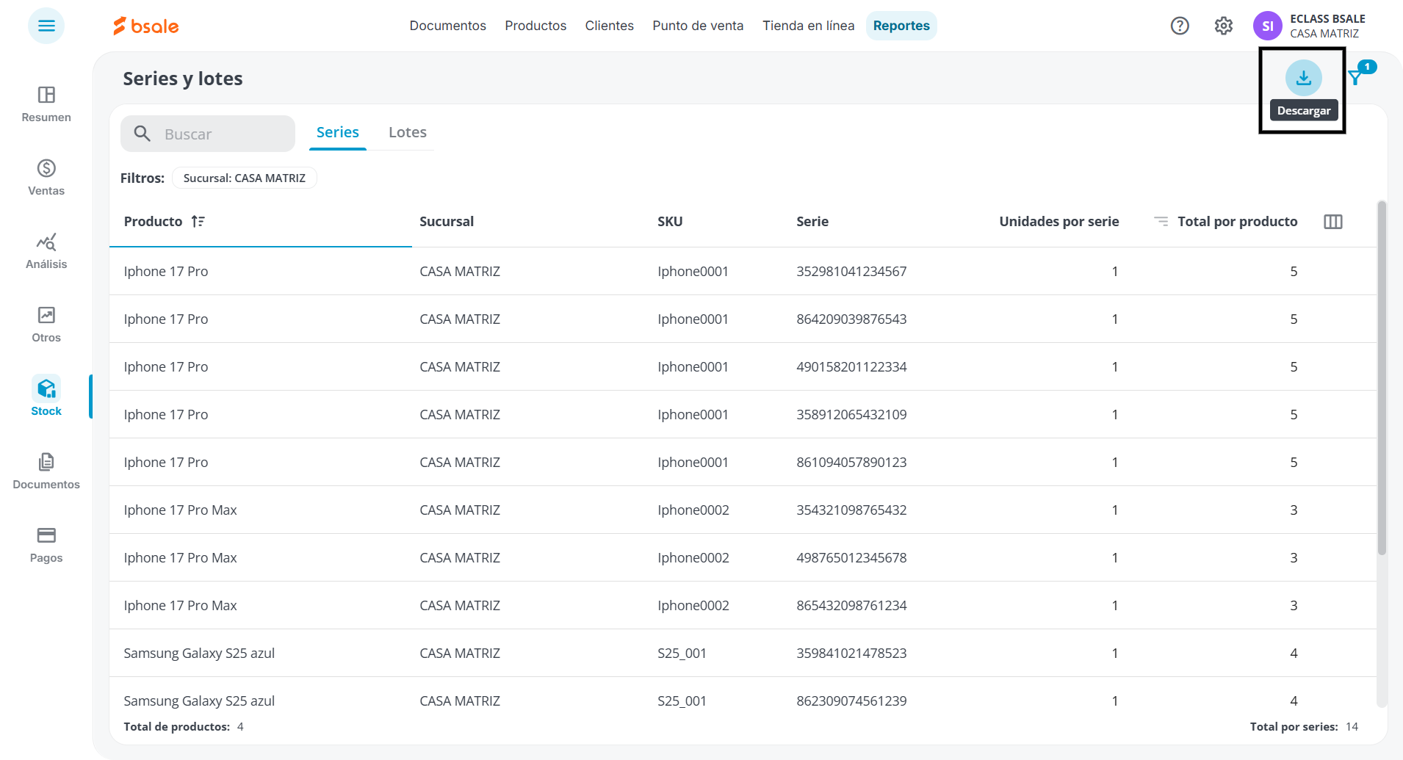
Task: Click the search magnifier icon
Action: pyautogui.click(x=143, y=134)
